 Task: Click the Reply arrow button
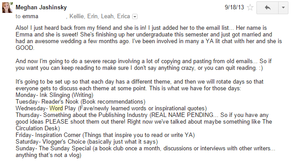pyautogui.click(x=268, y=8)
